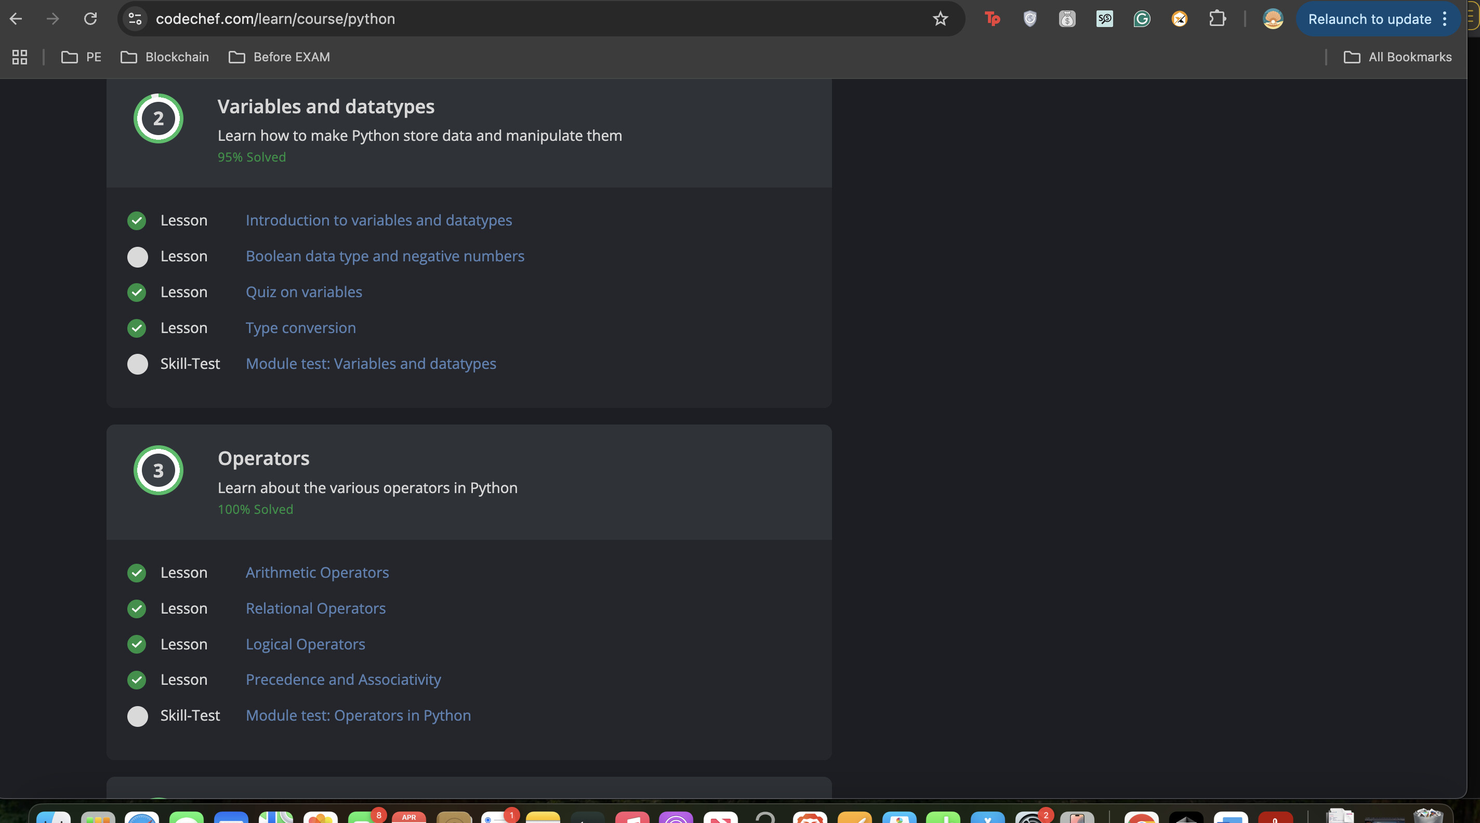Viewport: 1480px width, 823px height.
Task: Click the user profile avatar icon
Action: 1273,19
